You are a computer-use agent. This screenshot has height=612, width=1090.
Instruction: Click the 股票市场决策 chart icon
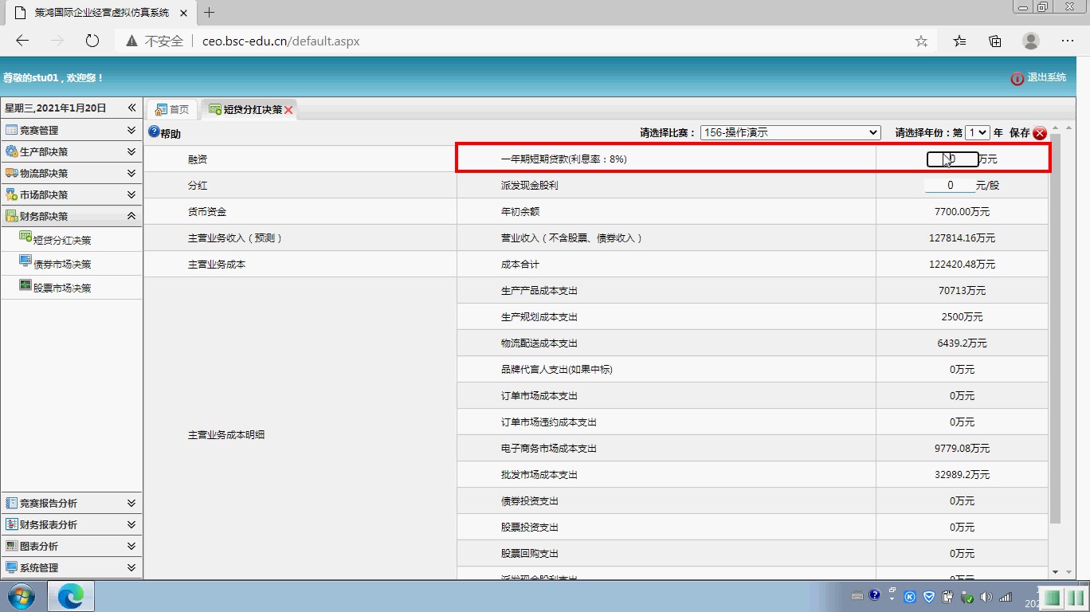point(25,285)
